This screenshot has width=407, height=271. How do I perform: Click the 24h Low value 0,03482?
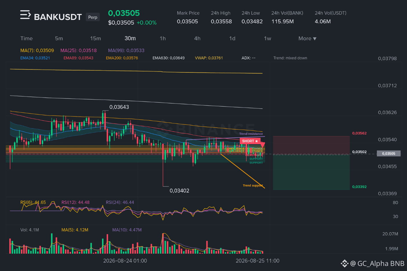pyautogui.click(x=252, y=21)
